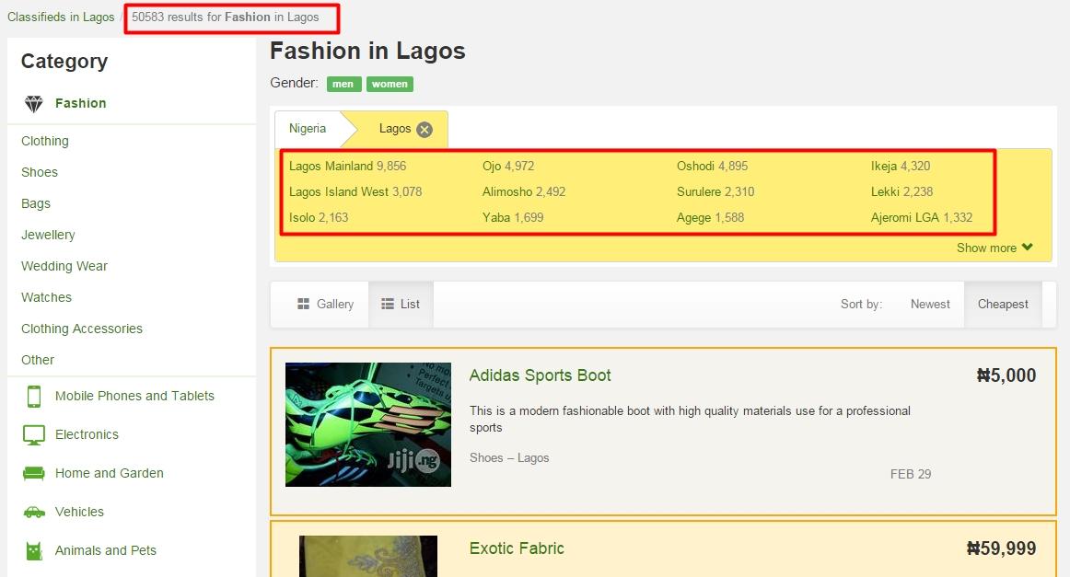The width and height of the screenshot is (1070, 577).
Task: Go to Classifieds in Lagos breadcrumb
Action: 60,16
